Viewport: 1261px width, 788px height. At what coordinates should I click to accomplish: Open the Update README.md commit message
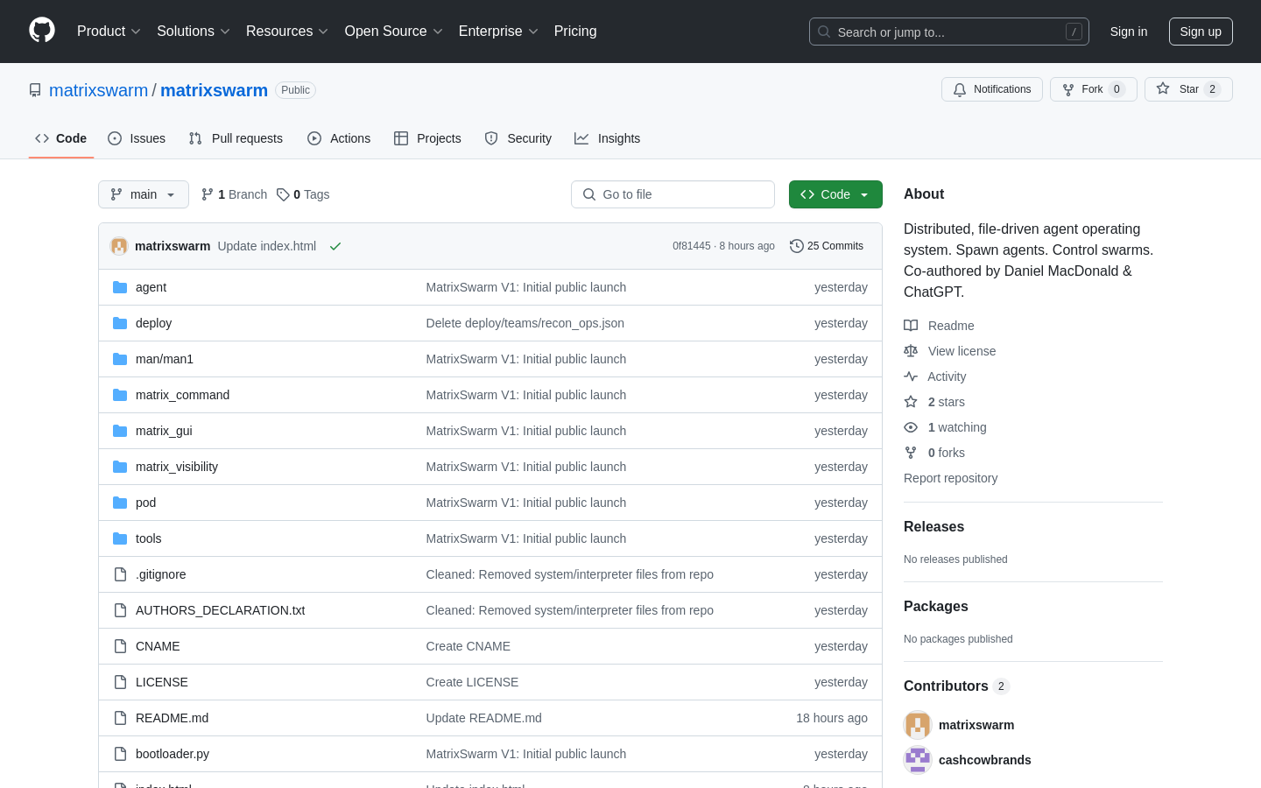pyautogui.click(x=484, y=718)
